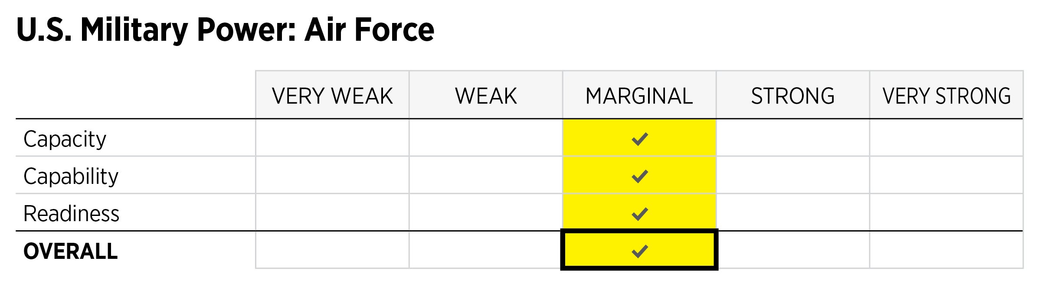Click the Capacity row label
Screen dimensions: 1041x284
(65, 139)
